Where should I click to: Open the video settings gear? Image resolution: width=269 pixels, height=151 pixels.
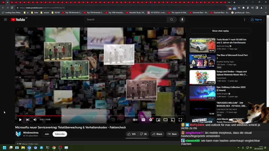click(x=151, y=120)
